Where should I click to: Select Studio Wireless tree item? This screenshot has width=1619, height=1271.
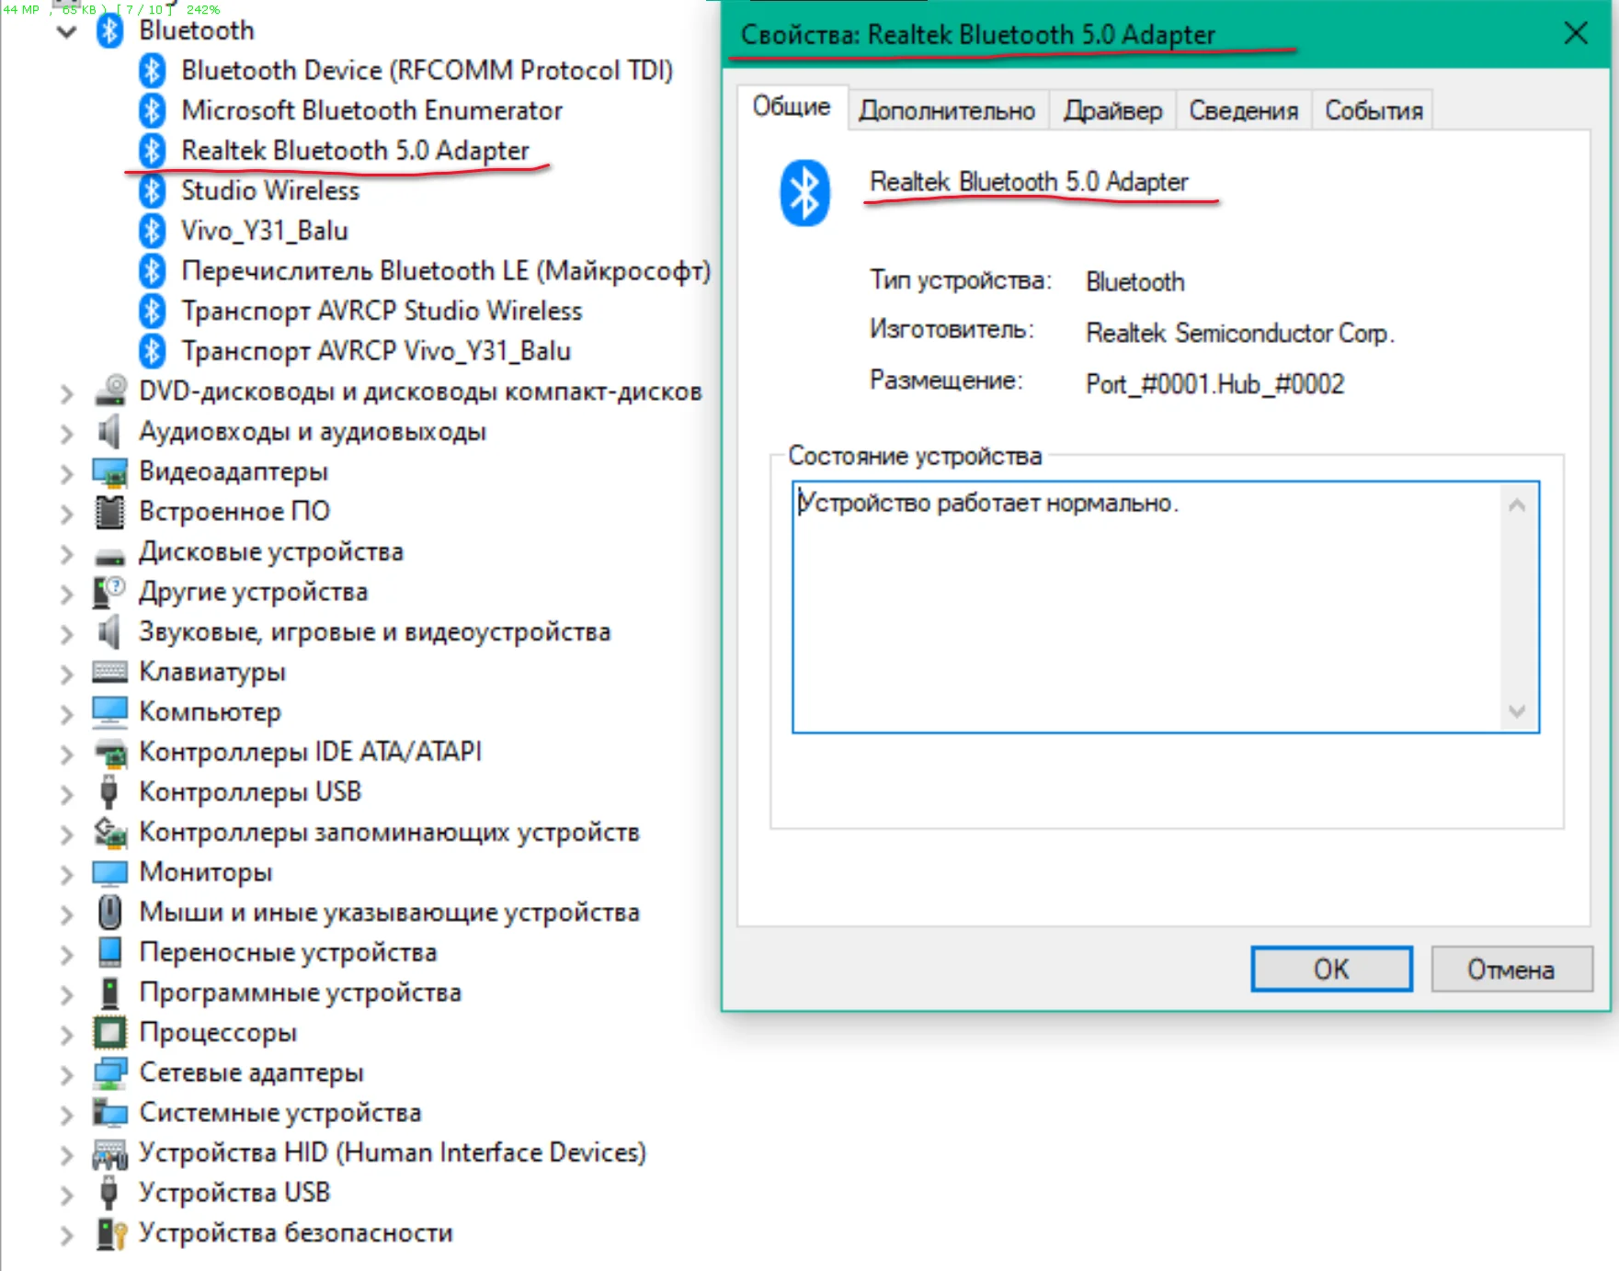tap(270, 191)
